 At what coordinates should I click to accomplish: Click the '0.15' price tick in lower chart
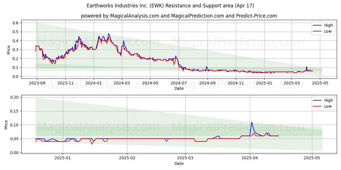14,111
